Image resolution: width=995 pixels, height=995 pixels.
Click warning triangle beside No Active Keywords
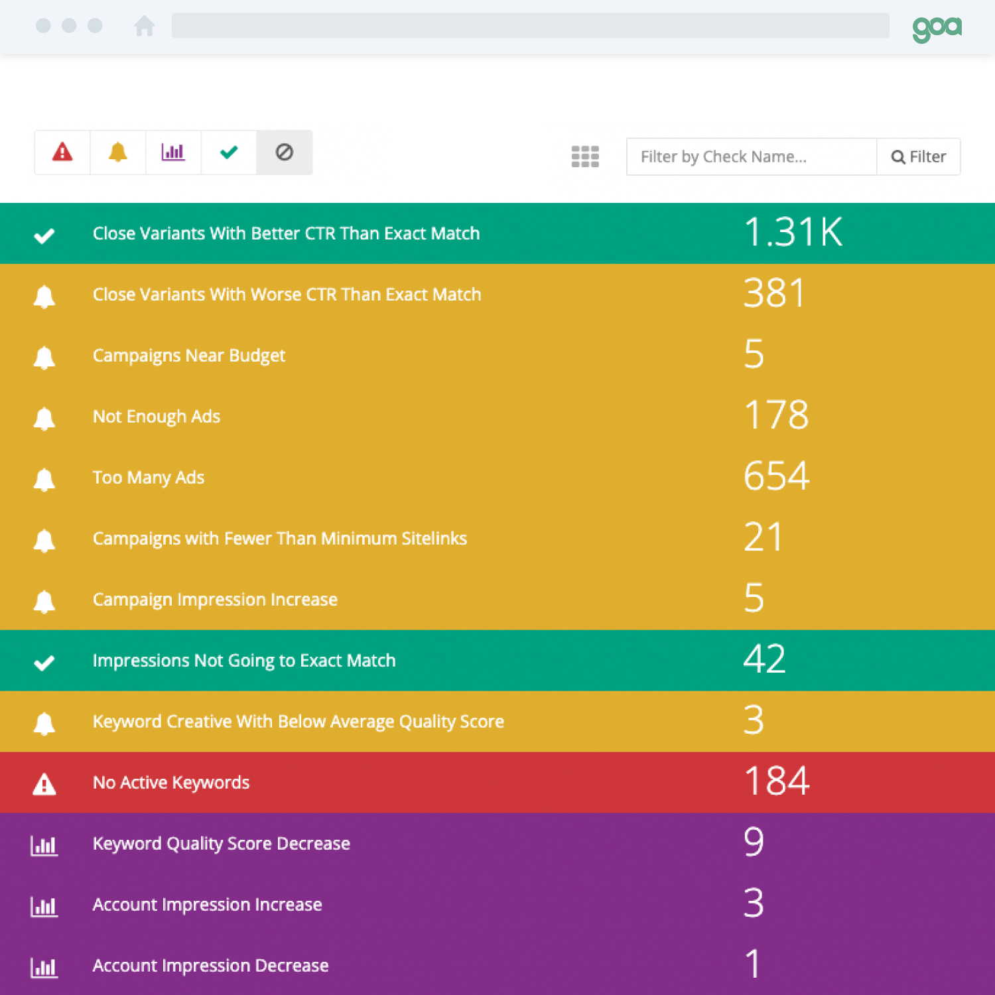coord(44,784)
